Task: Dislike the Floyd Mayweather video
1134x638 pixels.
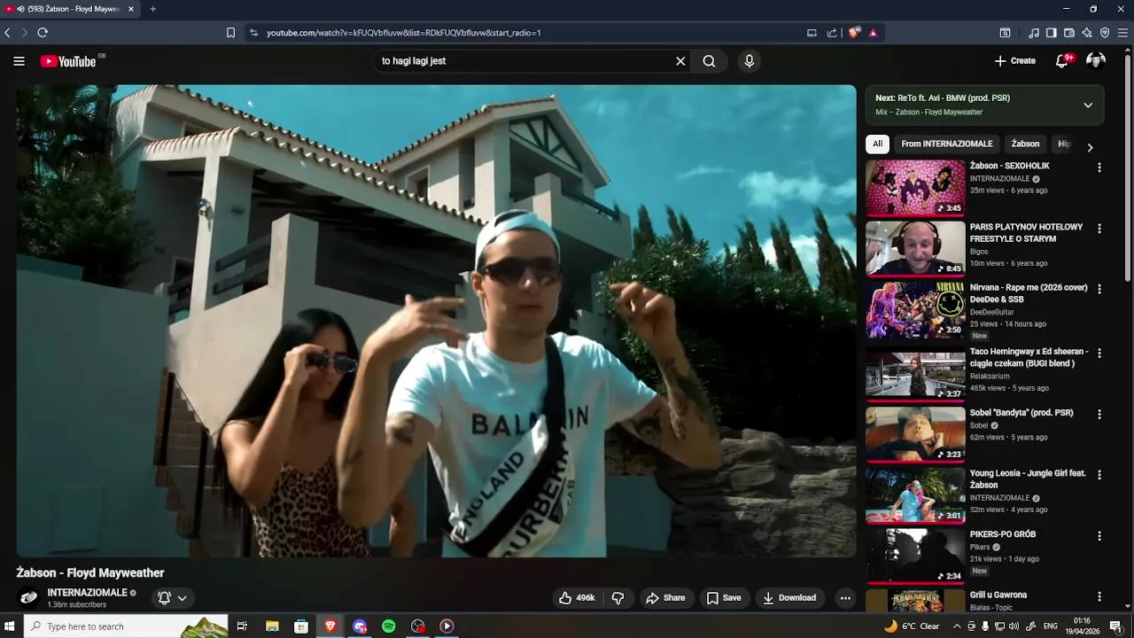Action: point(618,598)
